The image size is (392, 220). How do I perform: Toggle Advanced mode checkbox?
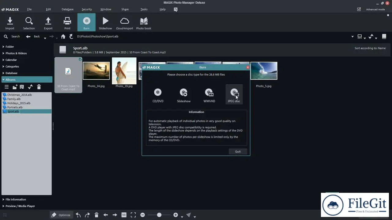click(359, 9)
